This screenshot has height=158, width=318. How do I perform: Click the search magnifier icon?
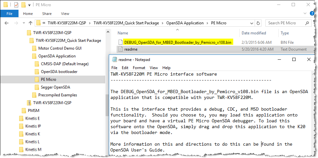point(308,23)
